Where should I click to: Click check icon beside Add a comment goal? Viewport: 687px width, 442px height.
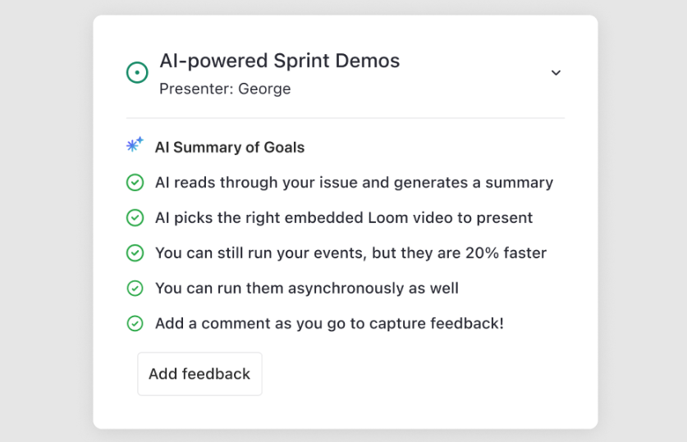pos(135,323)
